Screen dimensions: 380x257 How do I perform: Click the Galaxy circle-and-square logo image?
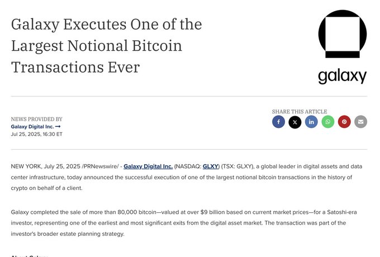[x=343, y=34]
